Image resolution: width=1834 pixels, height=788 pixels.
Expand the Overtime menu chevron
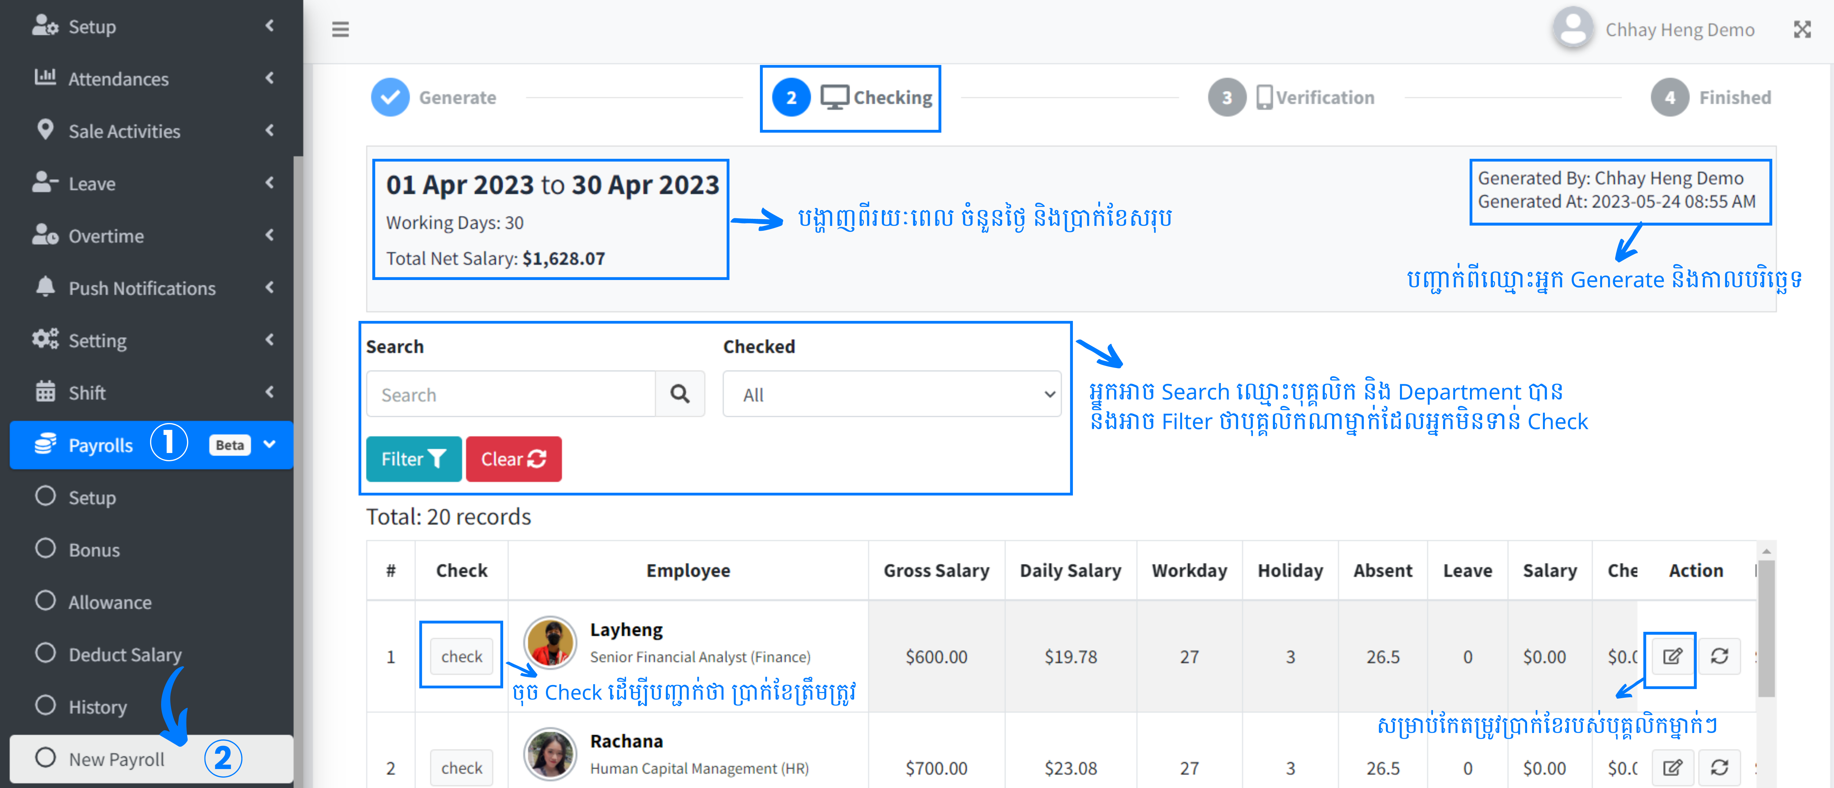tap(270, 235)
